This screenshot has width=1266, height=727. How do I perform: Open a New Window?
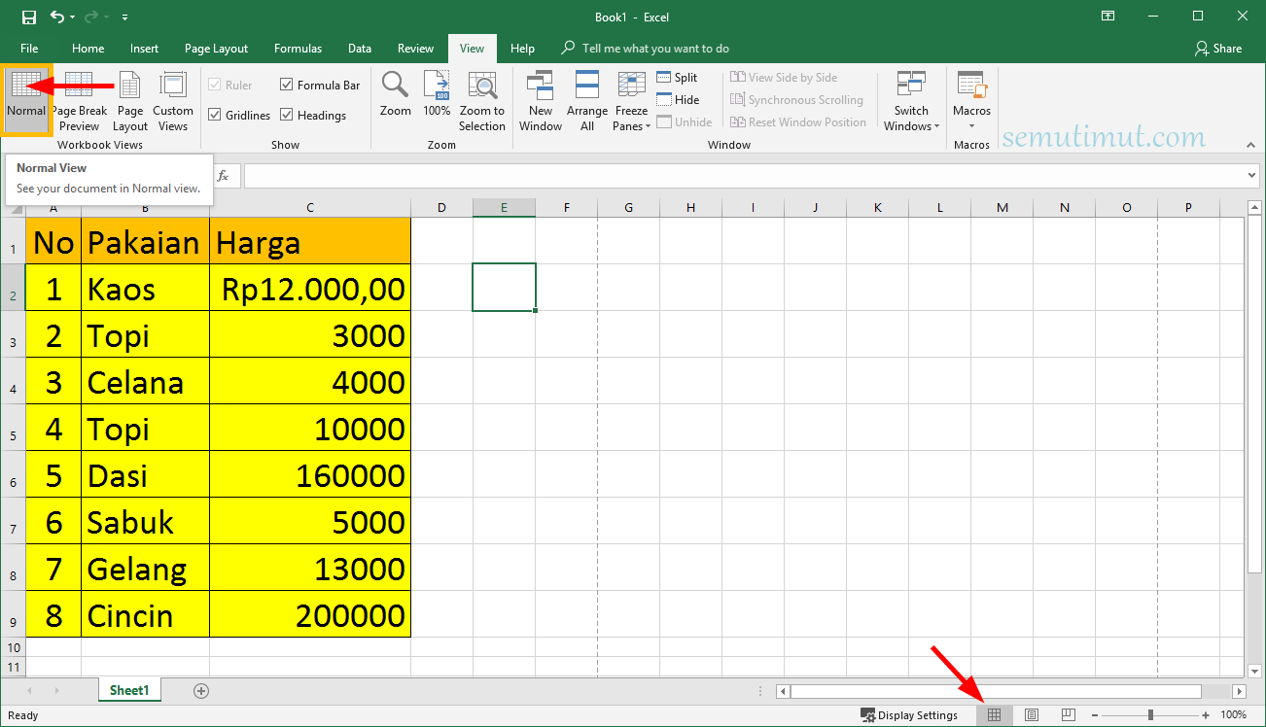[541, 99]
